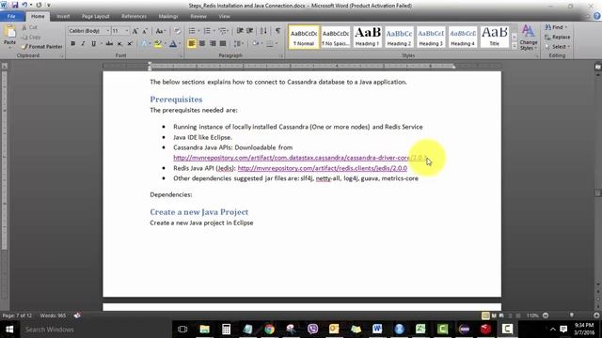Select Justify alignment
This screenshot has height=338, width=602.
pyautogui.click(x=223, y=44)
